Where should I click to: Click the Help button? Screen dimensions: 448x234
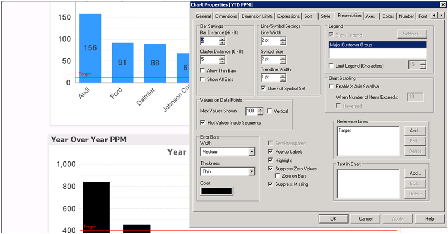(430, 219)
